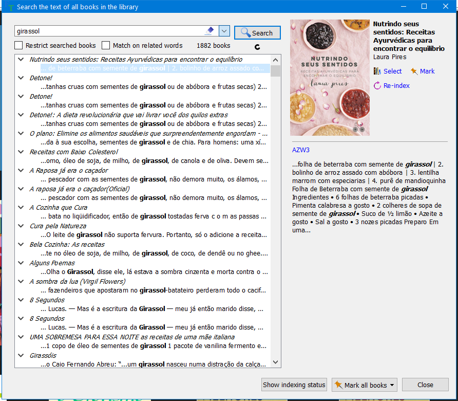
Task: Collapse the Receitas com Baixo Colesterol result
Action: (x=21, y=152)
